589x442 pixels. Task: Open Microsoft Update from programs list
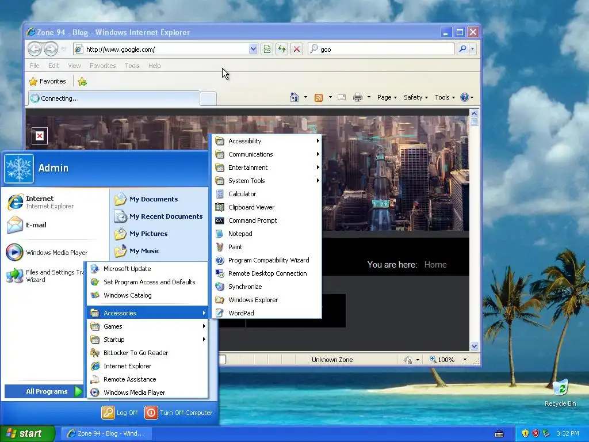point(147,269)
